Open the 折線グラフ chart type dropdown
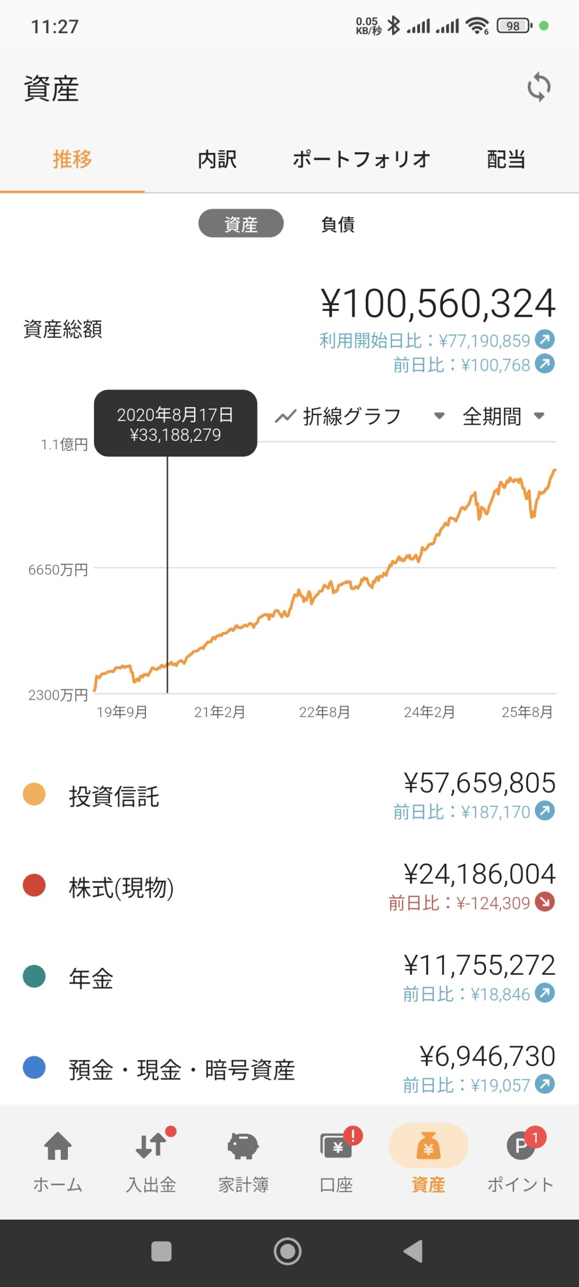Screen dimensions: 579x1287 point(360,416)
